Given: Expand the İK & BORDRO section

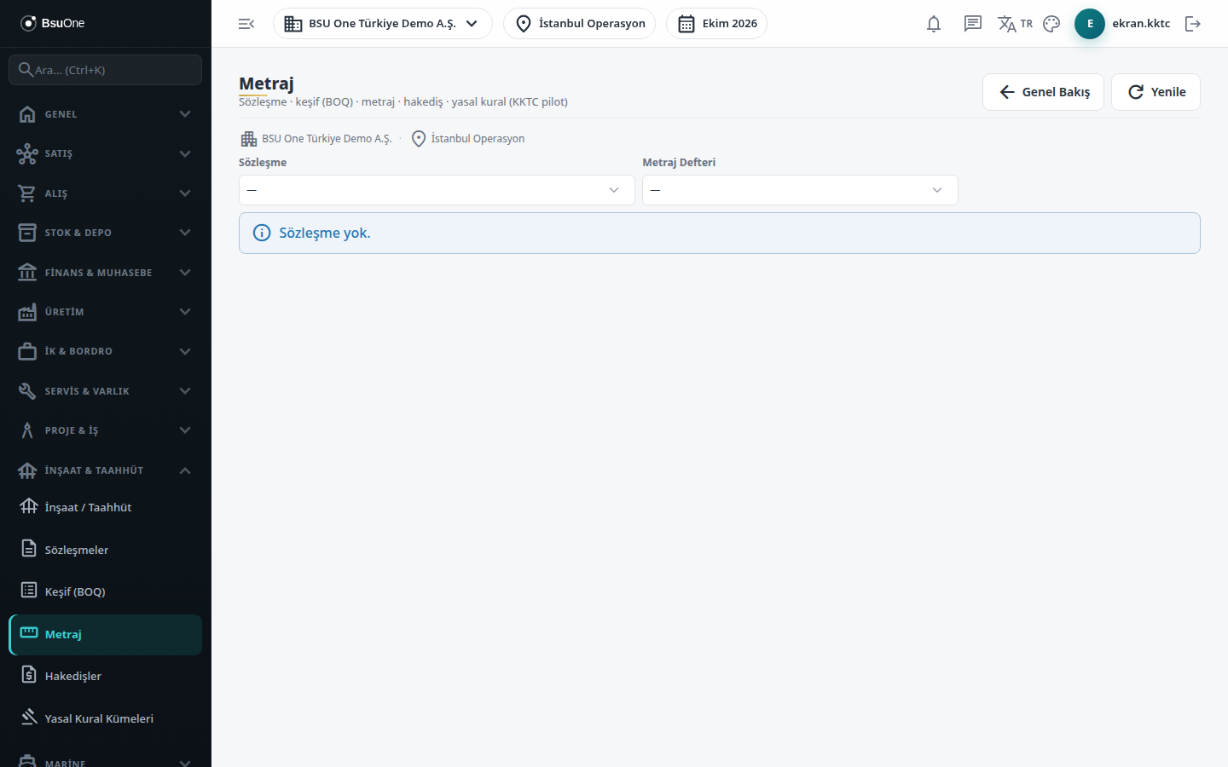Looking at the screenshot, I should [106, 351].
